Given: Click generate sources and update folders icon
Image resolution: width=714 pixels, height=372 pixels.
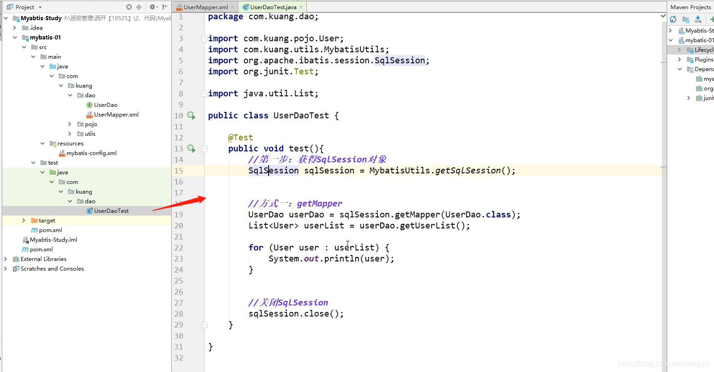Looking at the screenshot, I should click(686, 19).
